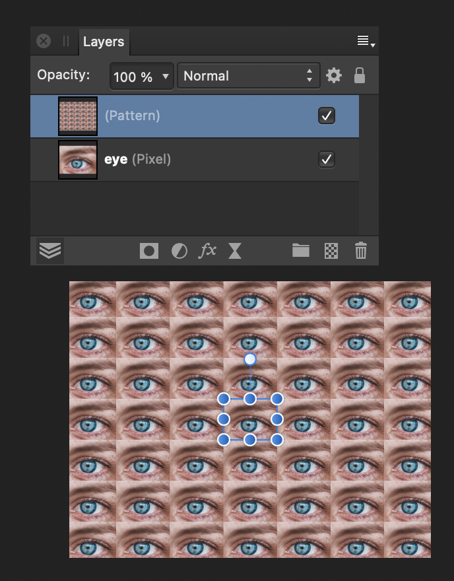Screen dimensions: 454x581
Task: Add a Live Filter layer
Action: [235, 251]
